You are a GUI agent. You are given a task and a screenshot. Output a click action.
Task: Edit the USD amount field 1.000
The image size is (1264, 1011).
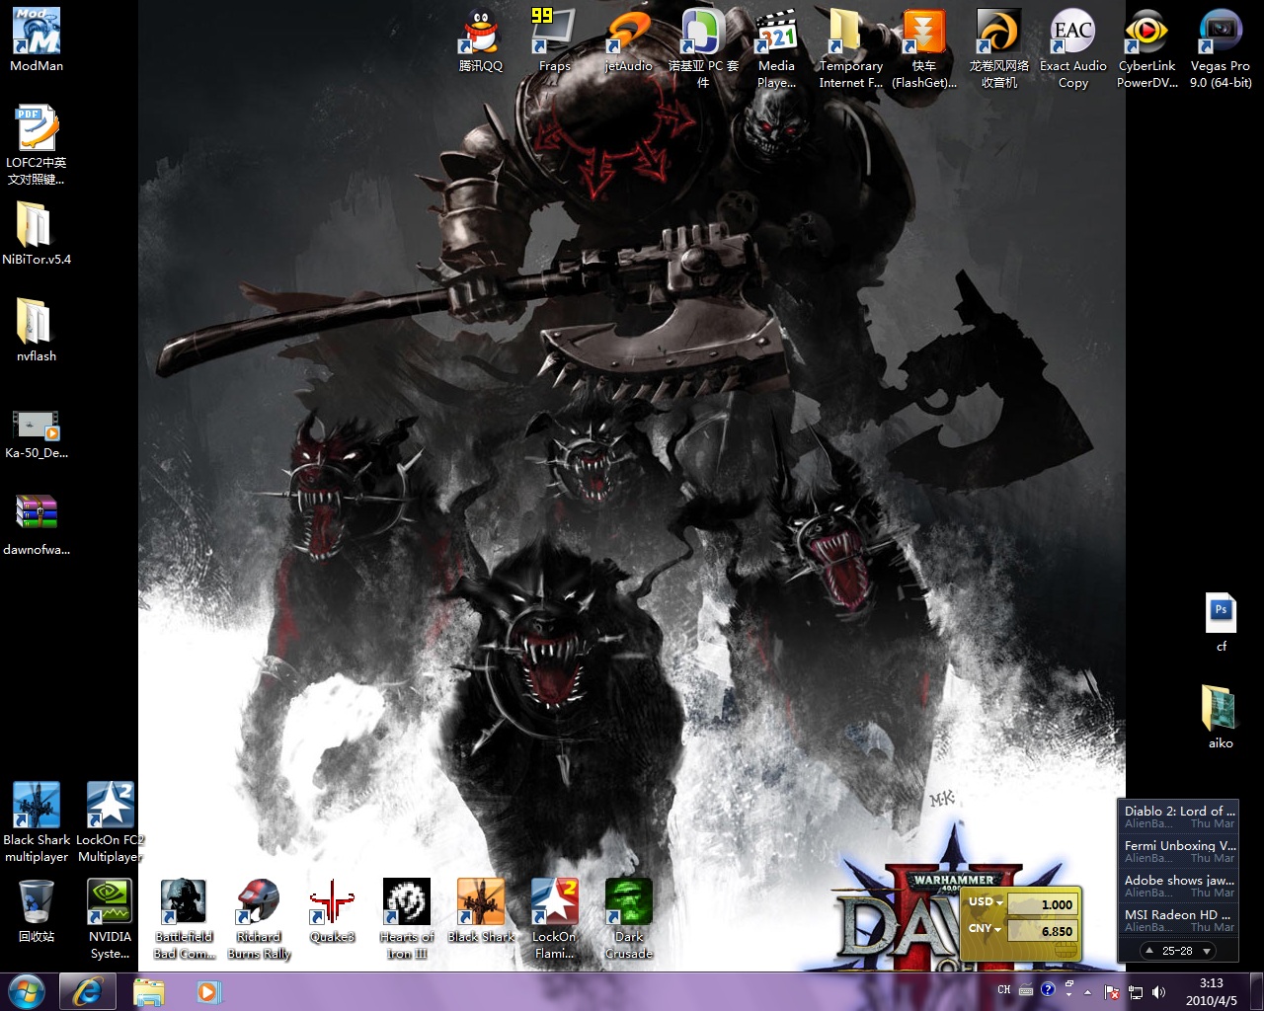pyautogui.click(x=1043, y=904)
